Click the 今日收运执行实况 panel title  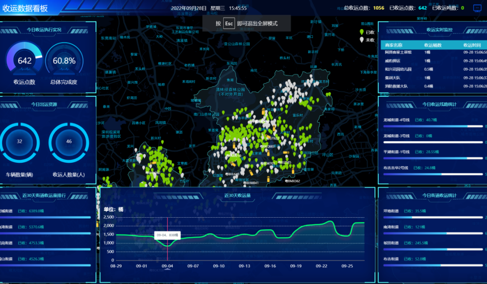(x=44, y=30)
